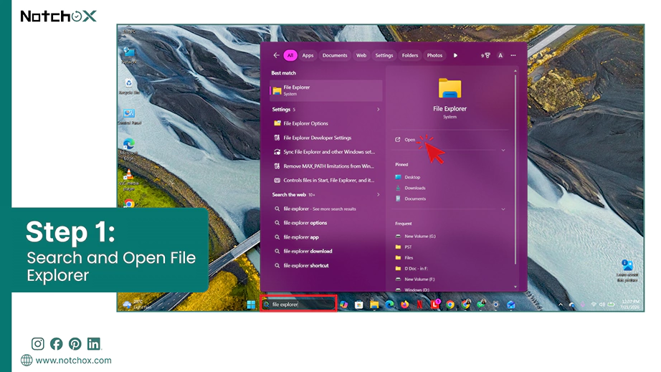Open the File Explorer folder icon on taskbar
Image resolution: width=661 pixels, height=372 pixels.
point(374,305)
